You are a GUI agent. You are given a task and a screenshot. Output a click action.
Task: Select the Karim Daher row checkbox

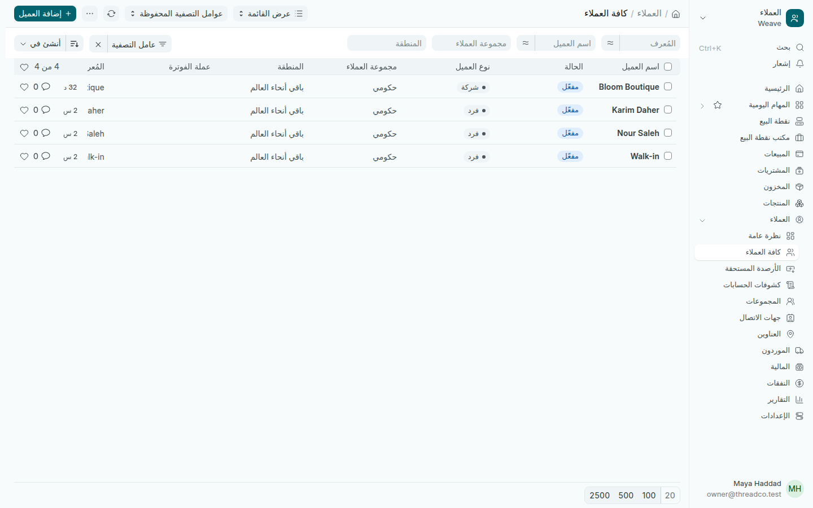[x=668, y=110]
